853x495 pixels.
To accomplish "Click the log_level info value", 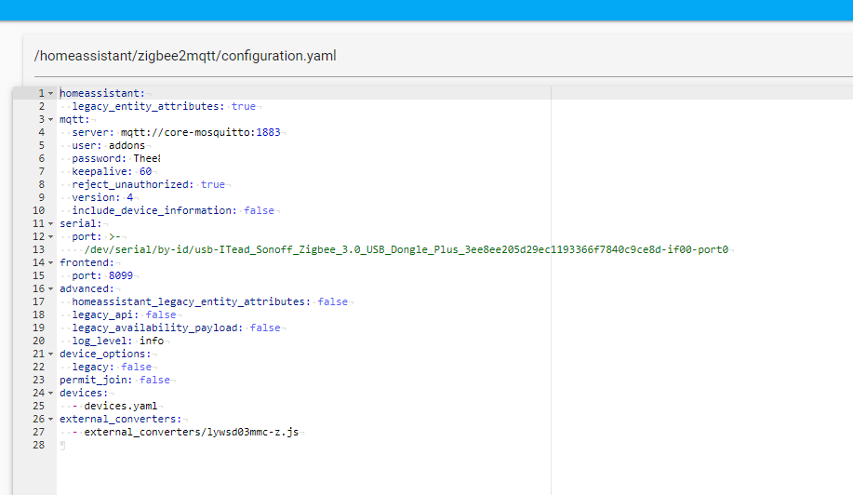I will point(151,341).
